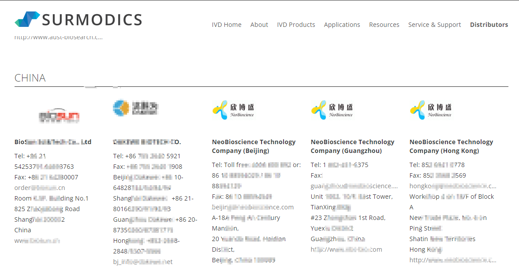Open the Guangzhou company's http://www website link
Screen dimensions: 519x268
click(x=346, y=249)
